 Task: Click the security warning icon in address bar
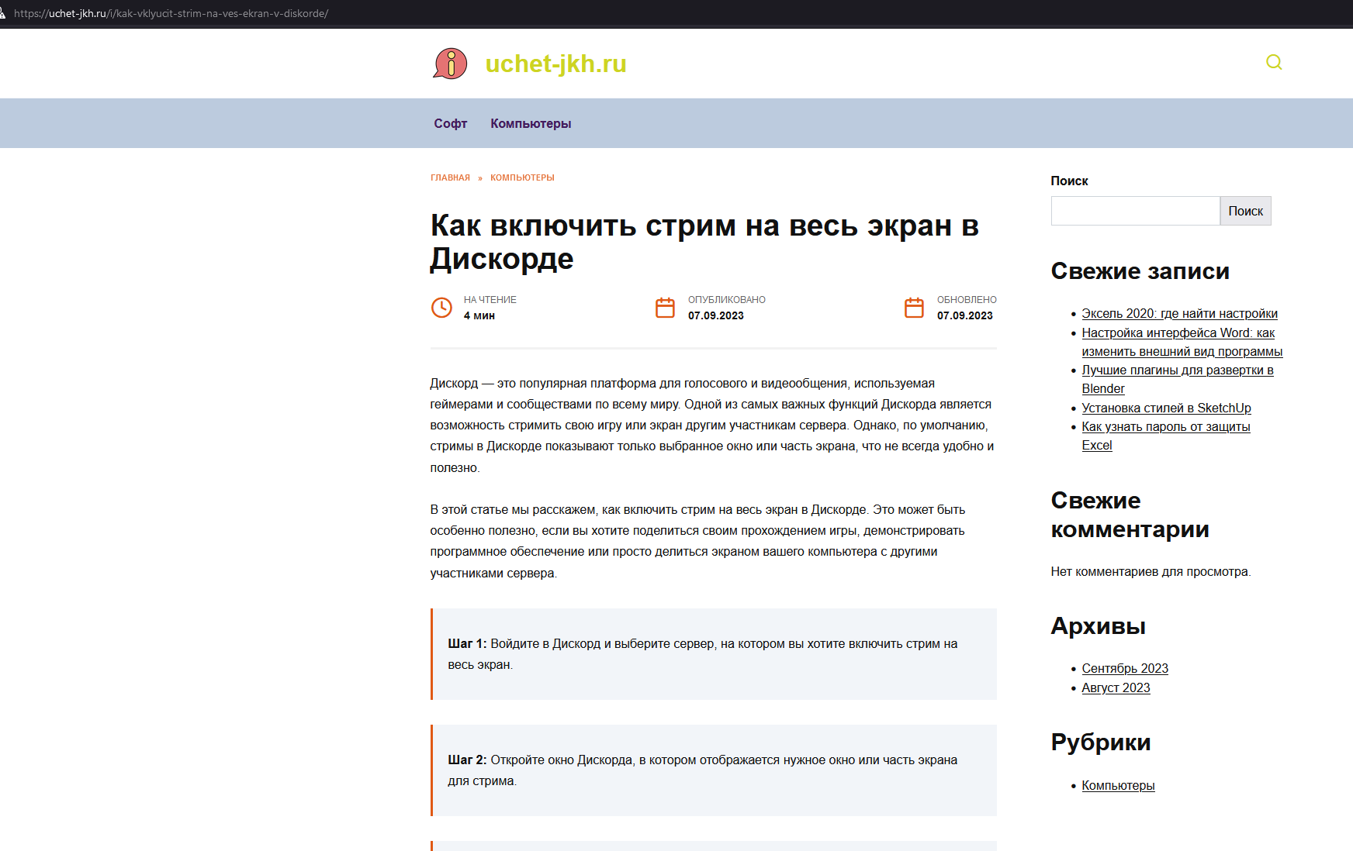coord(3,13)
